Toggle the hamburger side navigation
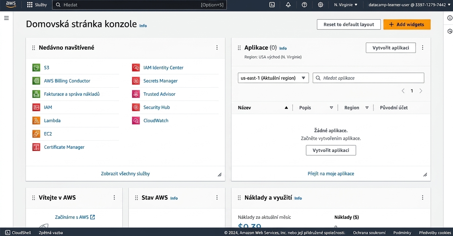This screenshot has width=453, height=236. point(6,18)
